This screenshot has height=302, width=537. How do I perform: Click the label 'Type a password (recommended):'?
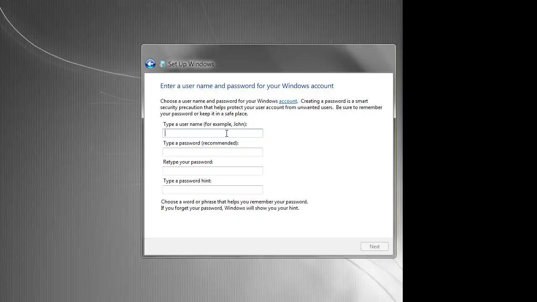201,143
